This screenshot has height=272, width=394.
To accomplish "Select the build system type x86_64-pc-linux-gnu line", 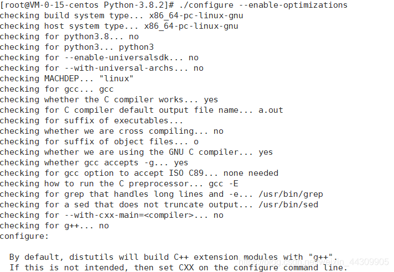I will (122, 16).
